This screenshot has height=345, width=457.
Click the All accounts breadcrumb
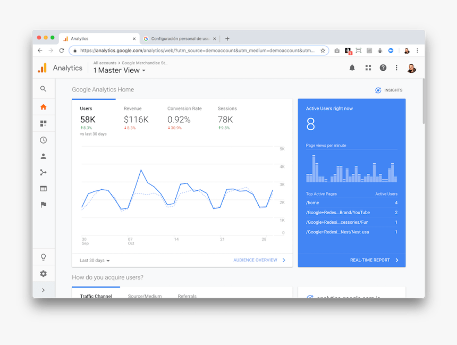105,63
